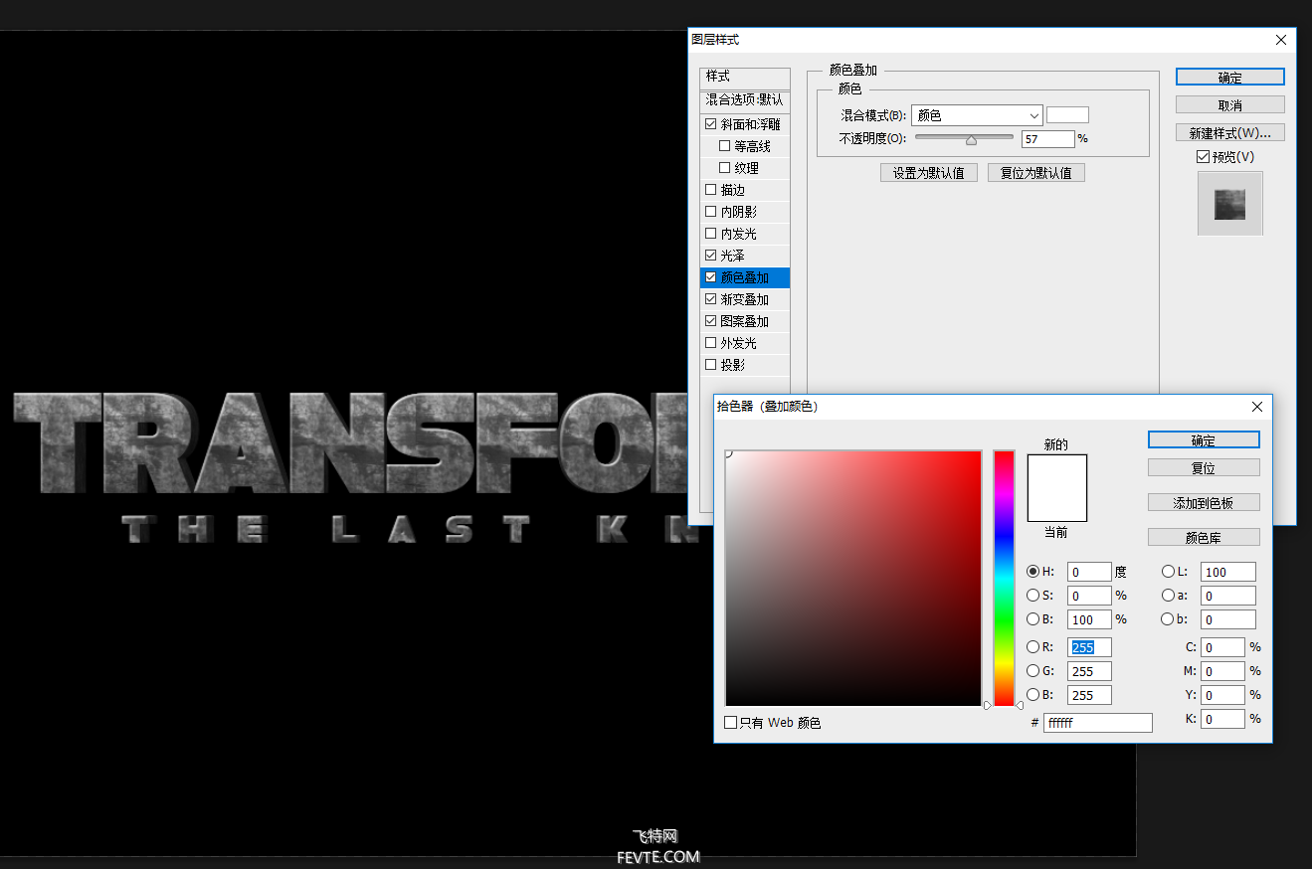The width and height of the screenshot is (1312, 869).
Task: Toggle the 光泽 checkbox
Action: (710, 256)
